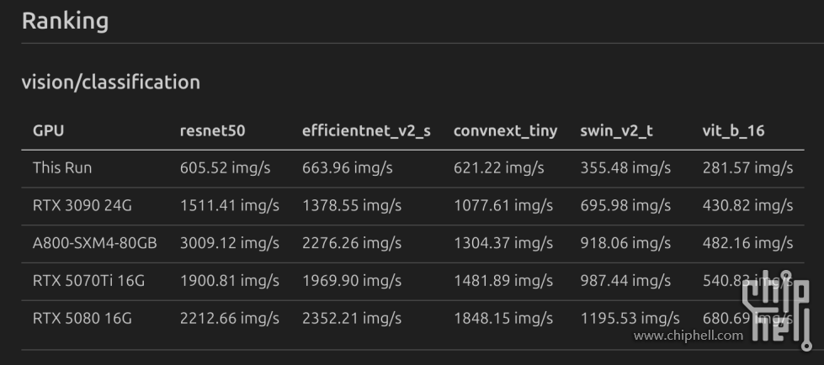Click the resnet50 column header
This screenshot has width=824, height=365.
[212, 131]
